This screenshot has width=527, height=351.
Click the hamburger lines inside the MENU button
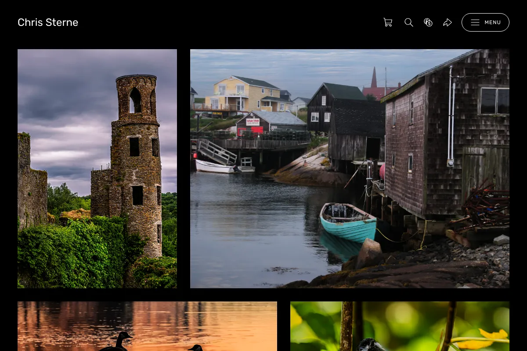(x=475, y=22)
